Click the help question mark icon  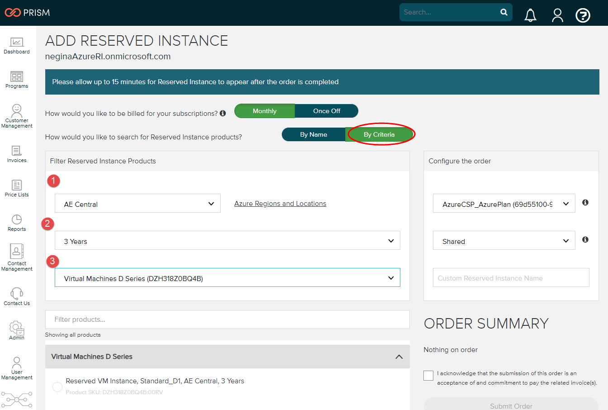pos(583,15)
